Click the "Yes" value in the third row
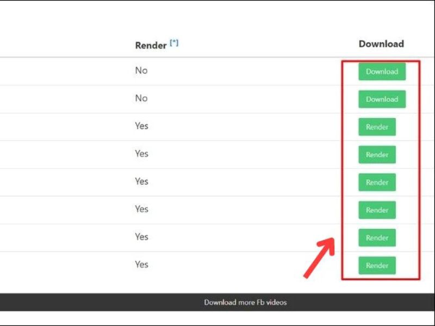The width and height of the screenshot is (435, 326). (141, 126)
